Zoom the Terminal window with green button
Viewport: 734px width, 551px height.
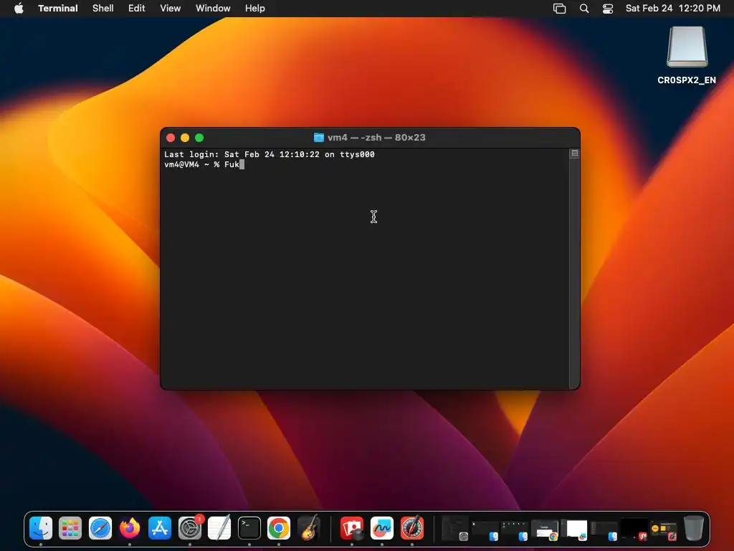tap(199, 137)
